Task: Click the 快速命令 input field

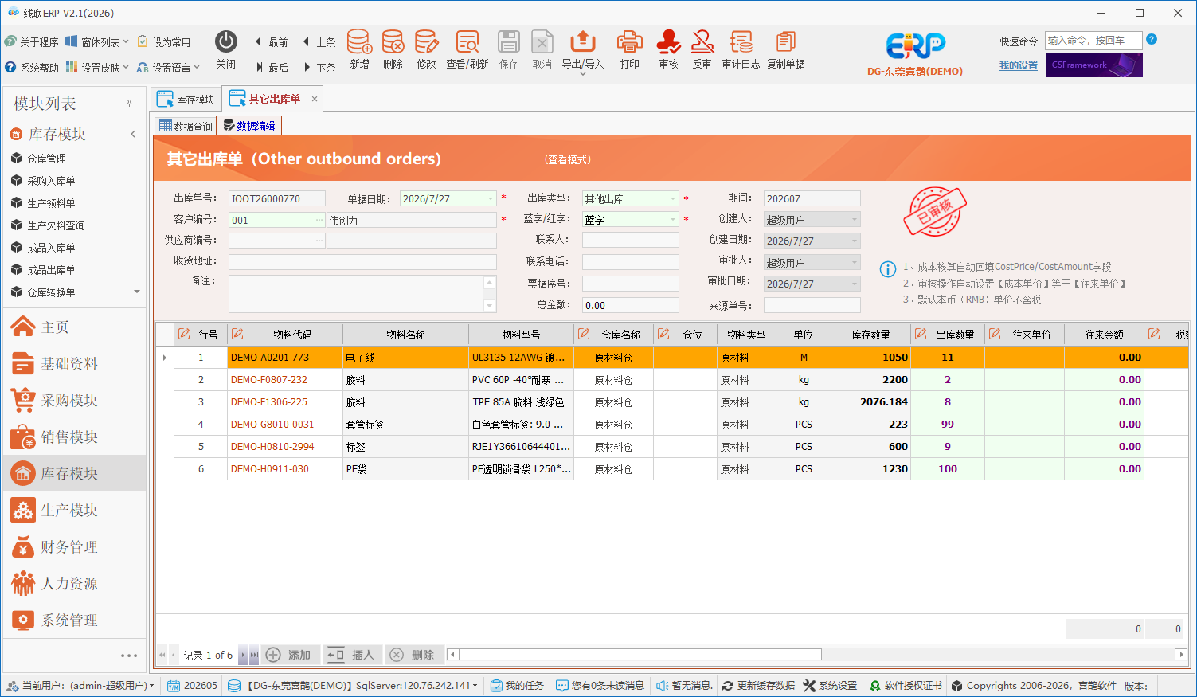Action: 1093,41
